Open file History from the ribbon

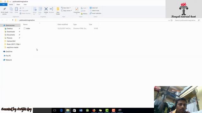[x=84, y=13]
